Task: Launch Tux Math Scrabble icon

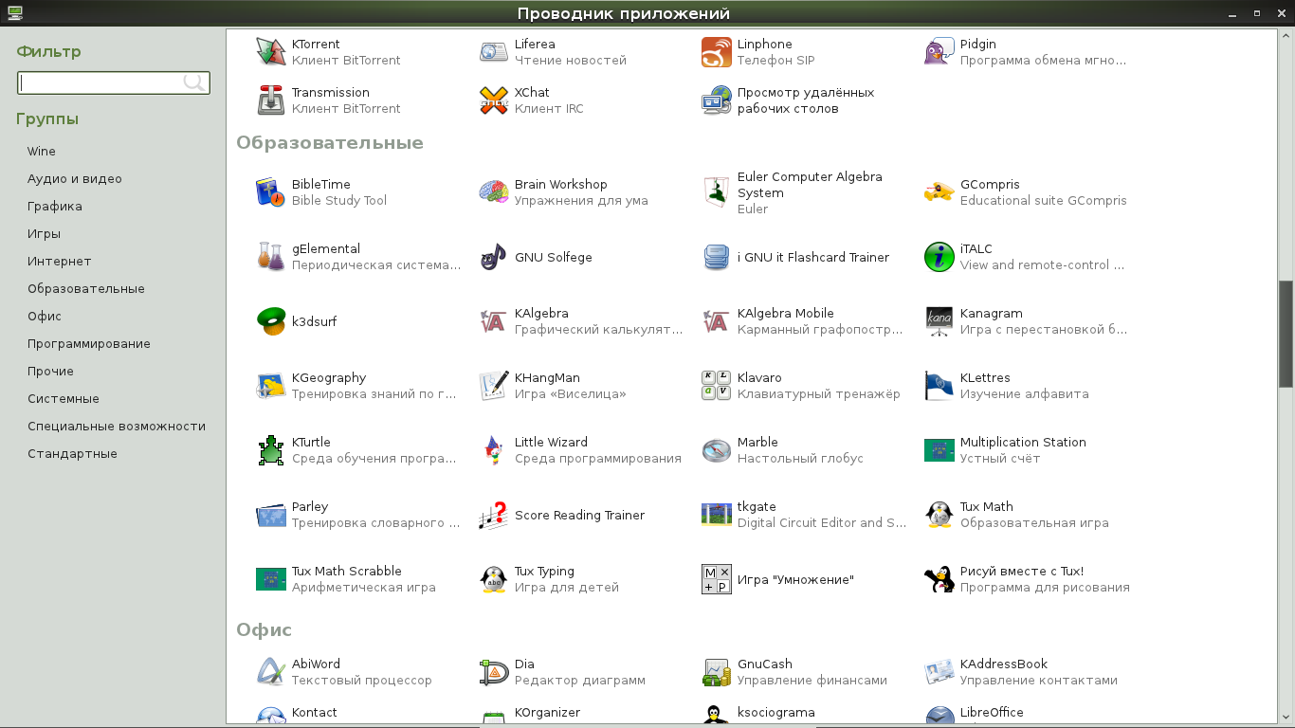Action: 271,579
